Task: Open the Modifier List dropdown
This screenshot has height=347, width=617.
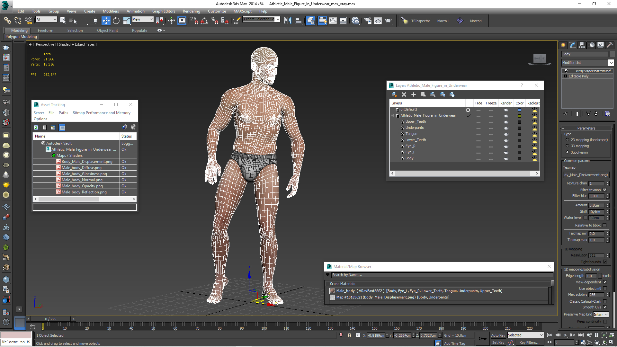Action: [611, 63]
